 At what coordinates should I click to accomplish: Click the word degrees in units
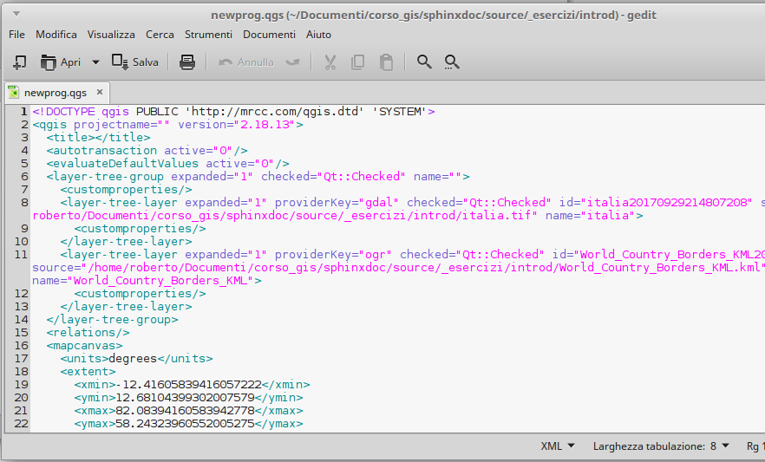pos(133,359)
